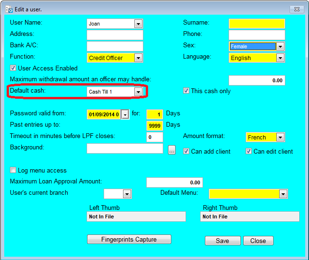The width and height of the screenshot is (309, 260).
Task: Click the Credit Officer function value
Action: (106, 58)
